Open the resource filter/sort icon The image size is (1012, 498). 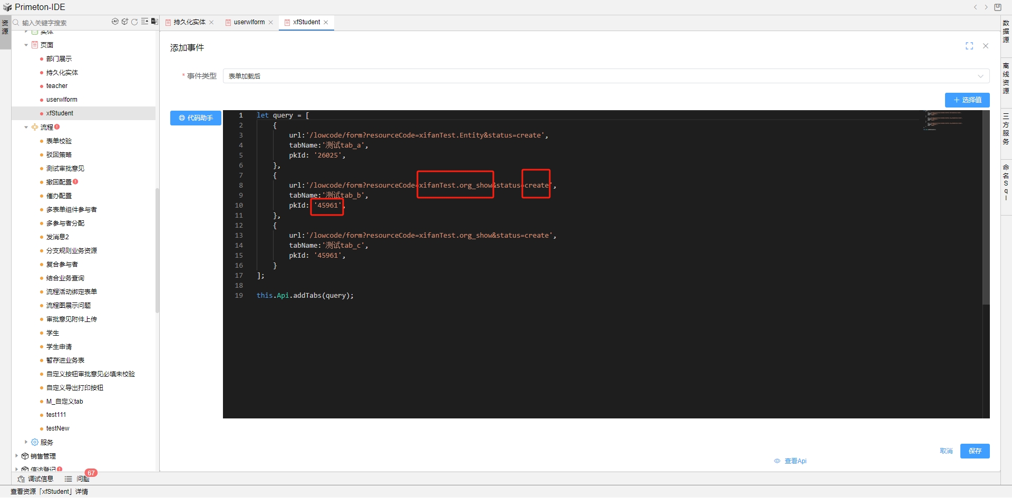pos(145,22)
